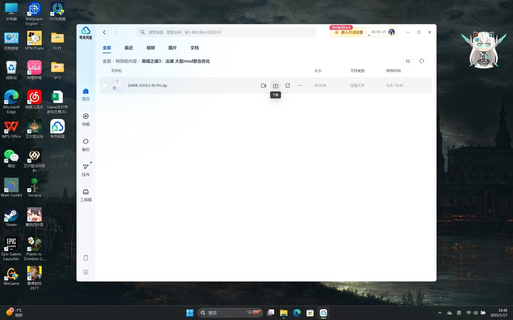Switch to the 视频 tab
This screenshot has height=320, width=513.
151,48
